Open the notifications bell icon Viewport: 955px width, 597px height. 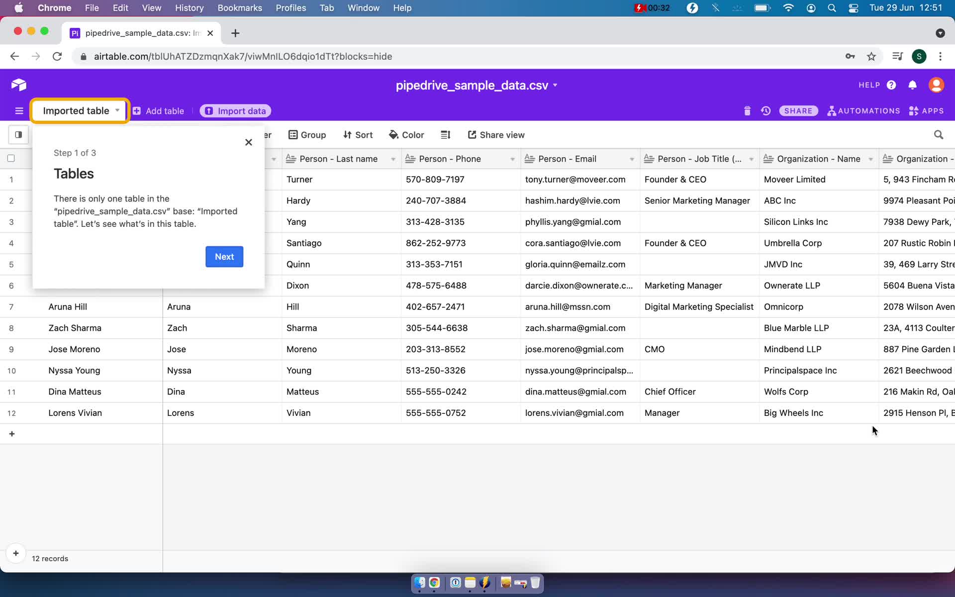[912, 85]
